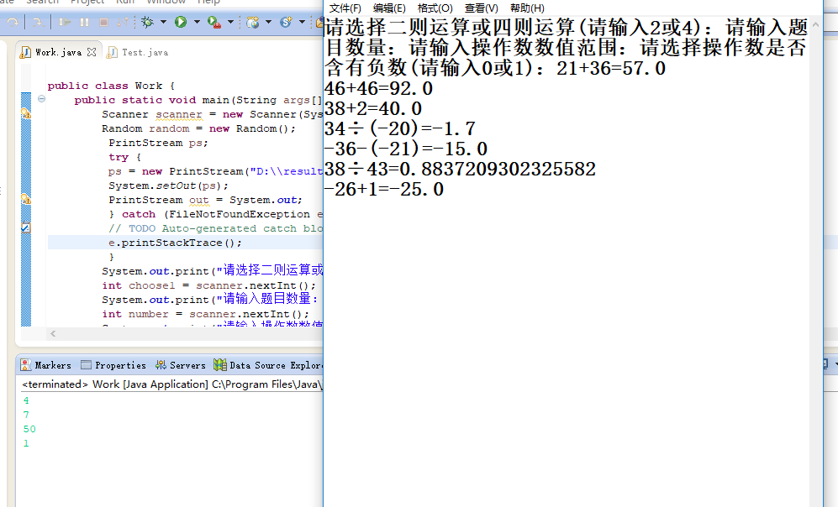Click the warning marker beside the Scanner line
This screenshot has width=838, height=507.
tap(26, 113)
